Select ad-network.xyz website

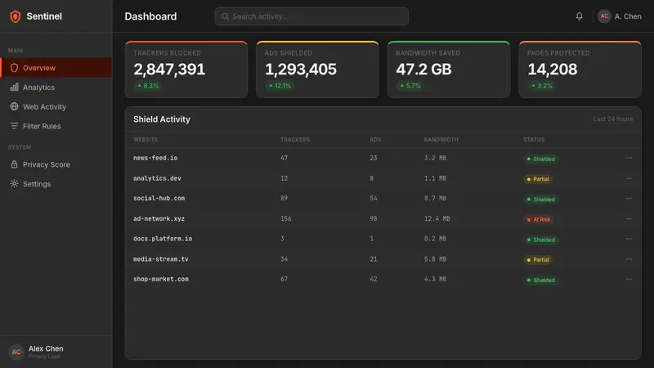point(159,218)
